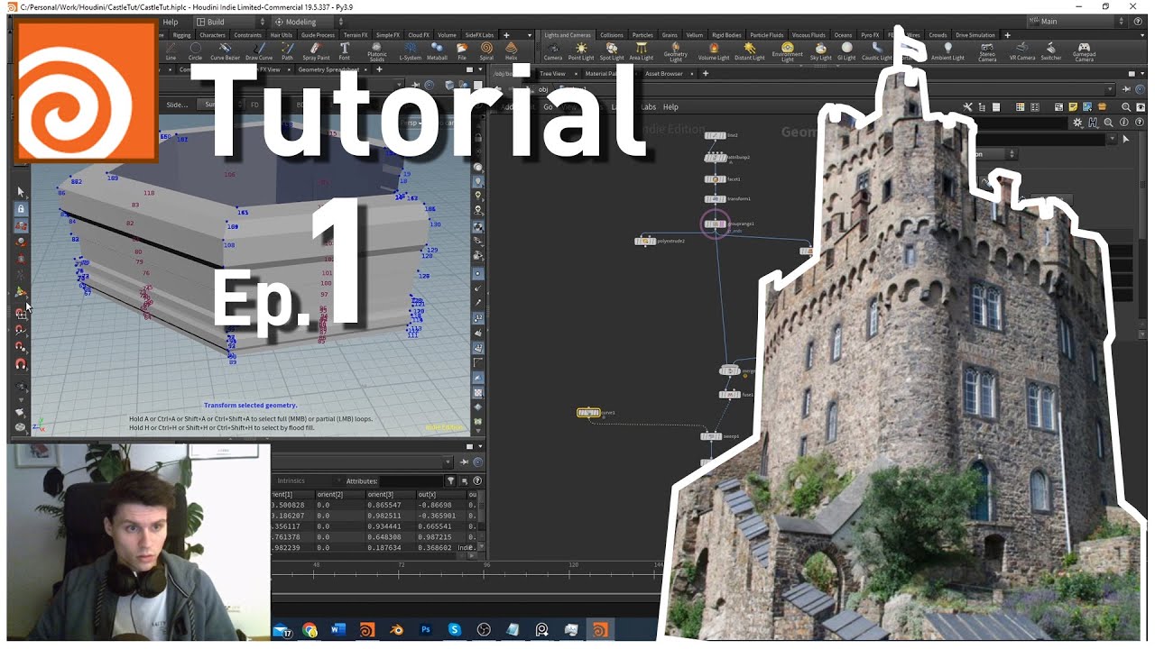The height and width of the screenshot is (649, 1155).
Task: Select the Metaball shelf tool
Action: click(437, 50)
